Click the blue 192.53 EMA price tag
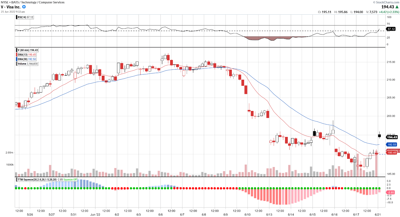 click(392, 144)
